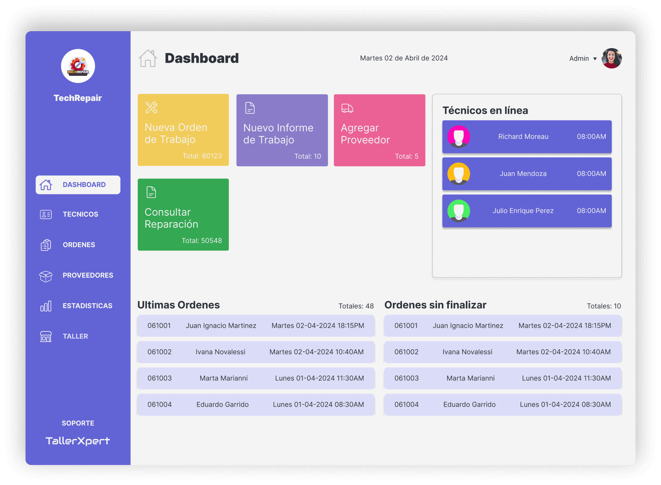The image size is (661, 485).
Task: Click the file icon on Consultar Reparación card
Action: 151,192
